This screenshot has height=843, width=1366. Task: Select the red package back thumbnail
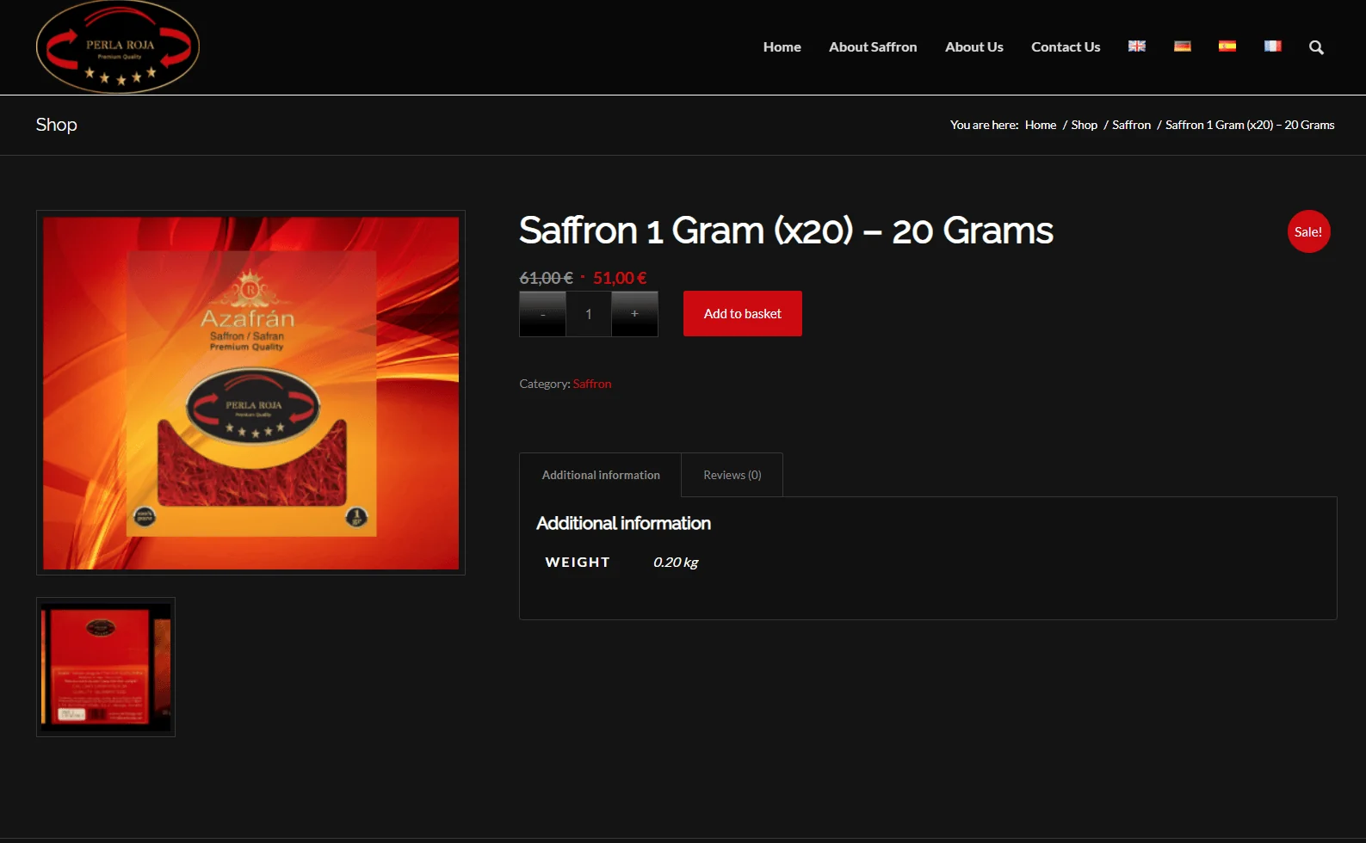pos(106,667)
